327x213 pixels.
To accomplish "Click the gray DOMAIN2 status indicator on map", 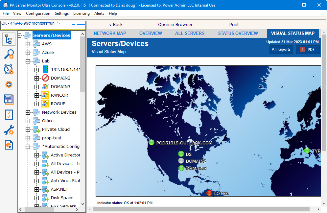I will click(x=181, y=161).
